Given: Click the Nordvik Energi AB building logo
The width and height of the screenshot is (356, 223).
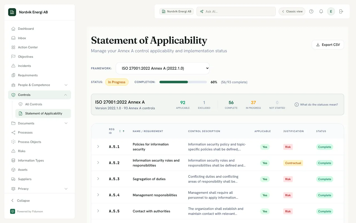Looking at the screenshot, I should (x=12, y=12).
